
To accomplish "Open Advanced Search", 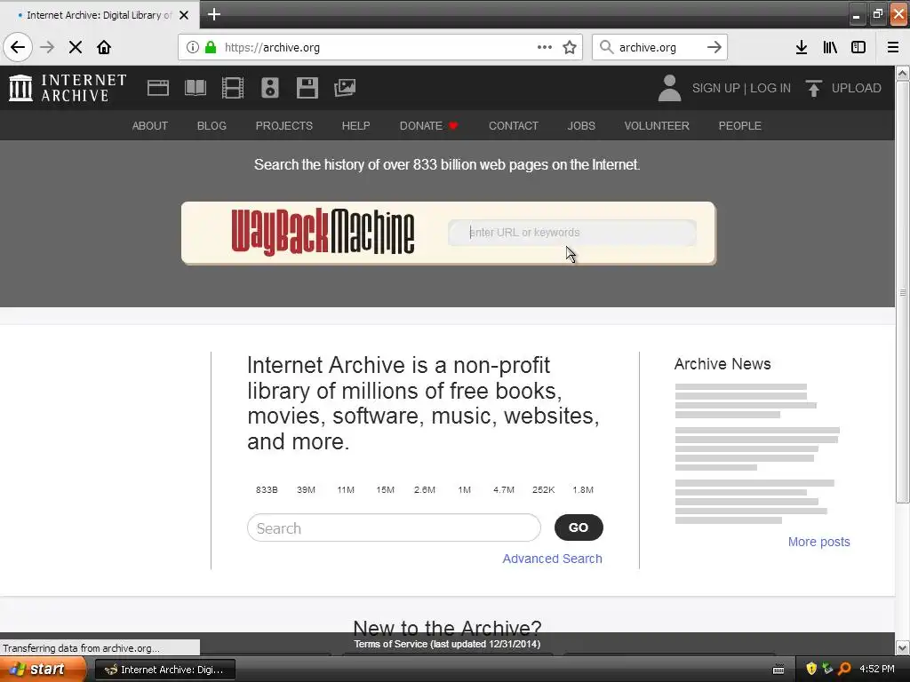I will (552, 559).
